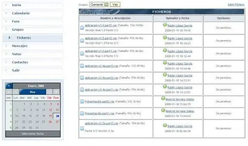Click user avatar in aplicacion-v3.4a.part2.rar row
This screenshot has width=248, height=146.
[165, 75]
